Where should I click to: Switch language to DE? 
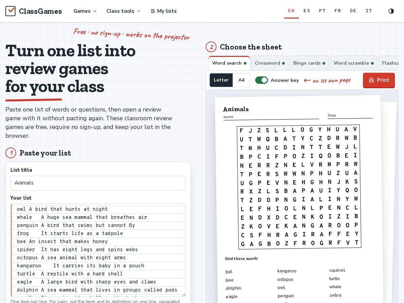(x=353, y=11)
